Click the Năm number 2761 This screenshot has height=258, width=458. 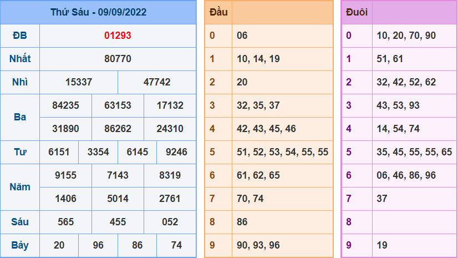click(170, 199)
